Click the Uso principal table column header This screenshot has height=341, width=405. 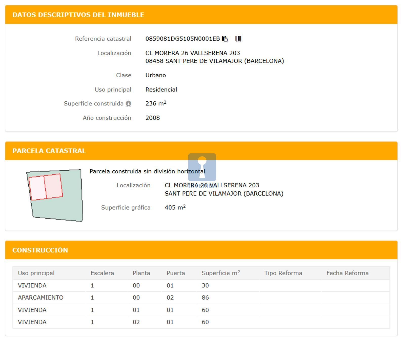point(36,273)
